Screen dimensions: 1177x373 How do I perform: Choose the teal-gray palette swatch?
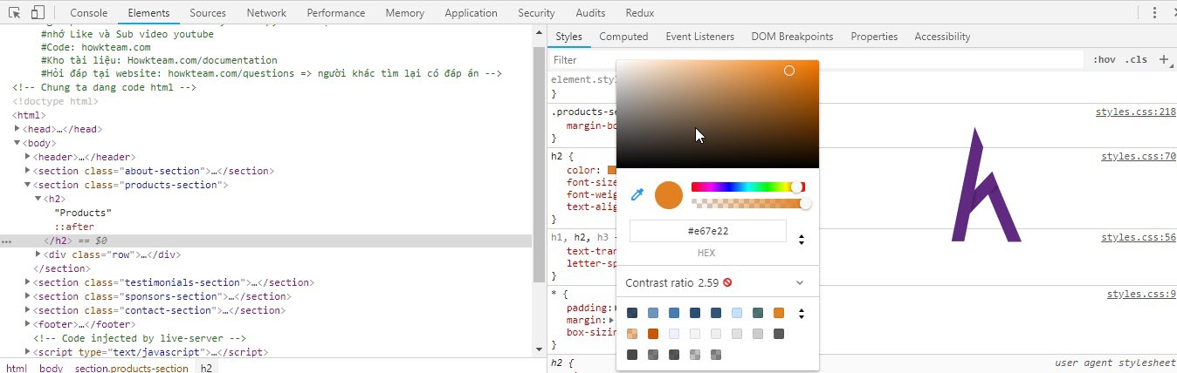pos(758,313)
